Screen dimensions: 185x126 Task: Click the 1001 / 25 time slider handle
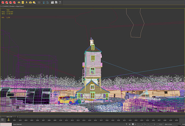(x=9, y=117)
